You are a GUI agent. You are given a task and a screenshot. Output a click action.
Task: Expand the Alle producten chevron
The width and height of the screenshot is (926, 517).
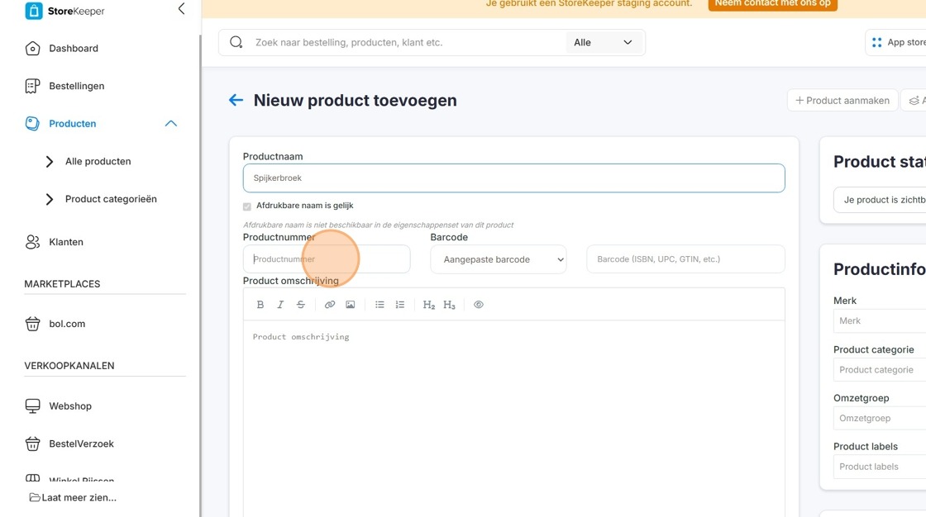[x=50, y=162]
